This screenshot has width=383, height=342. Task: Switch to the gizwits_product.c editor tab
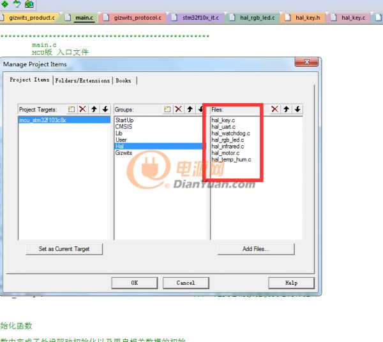[29, 18]
